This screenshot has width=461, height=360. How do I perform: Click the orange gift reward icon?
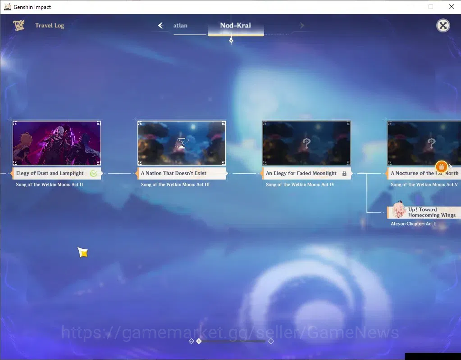click(x=441, y=167)
